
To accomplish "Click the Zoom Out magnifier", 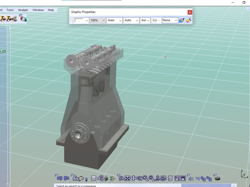I will [x=151, y=179].
